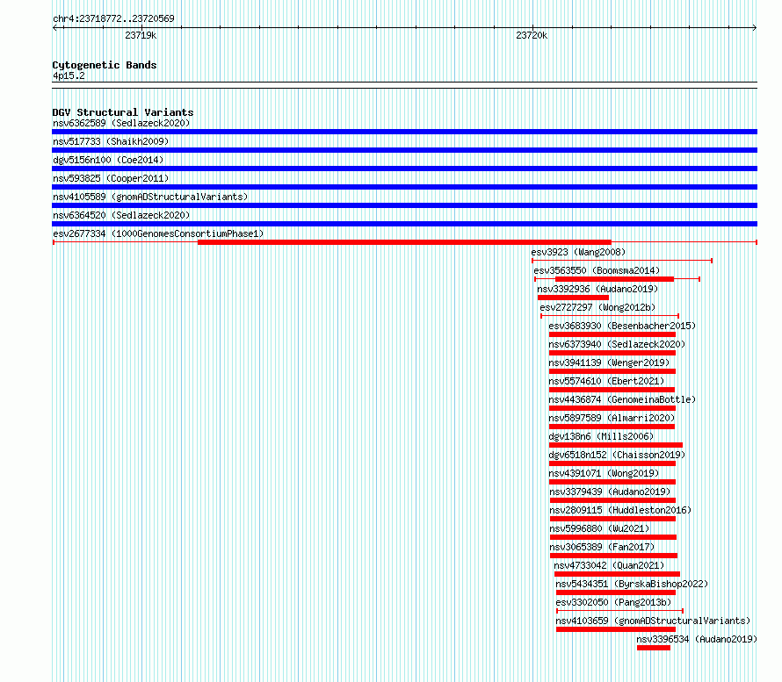This screenshot has height=682, width=782.
Task: Click the nsv6362589 (Sedlazeck2020) variant label
Action: (121, 123)
